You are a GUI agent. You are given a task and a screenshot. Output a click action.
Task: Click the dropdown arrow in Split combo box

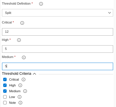coord(109,13)
